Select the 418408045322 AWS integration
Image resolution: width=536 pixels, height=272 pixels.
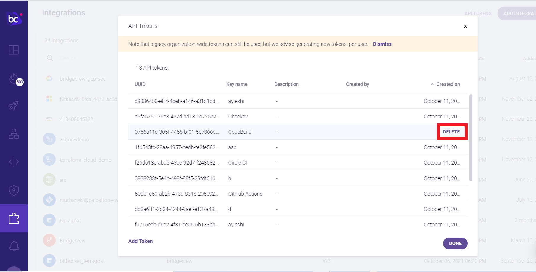pyautogui.click(x=76, y=119)
